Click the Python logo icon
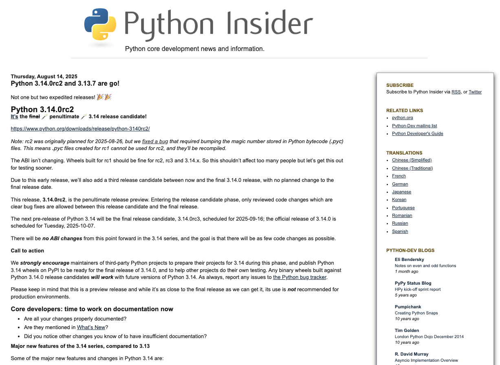500x365 pixels. point(99,25)
